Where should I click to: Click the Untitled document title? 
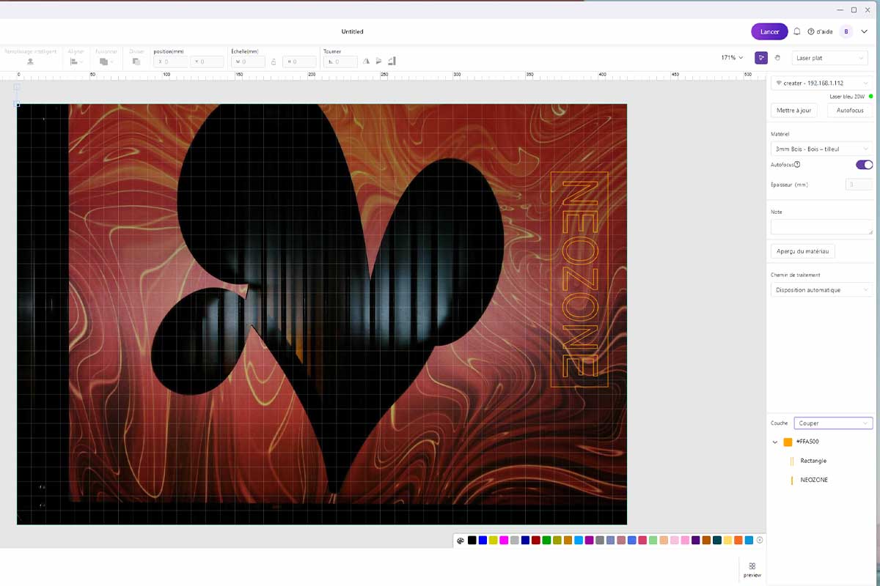coord(352,31)
